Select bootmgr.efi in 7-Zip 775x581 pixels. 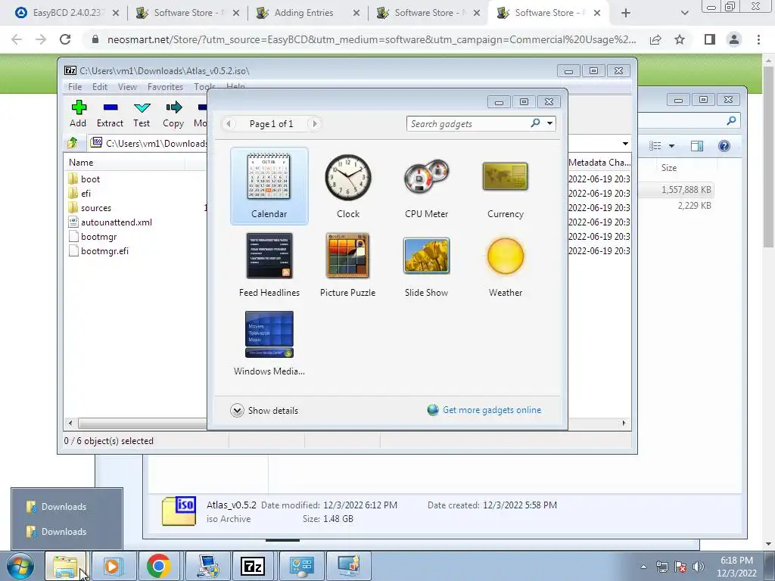98,251
